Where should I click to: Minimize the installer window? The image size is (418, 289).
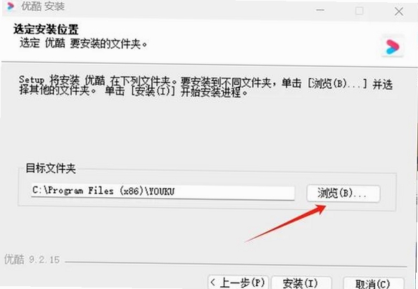(x=320, y=10)
